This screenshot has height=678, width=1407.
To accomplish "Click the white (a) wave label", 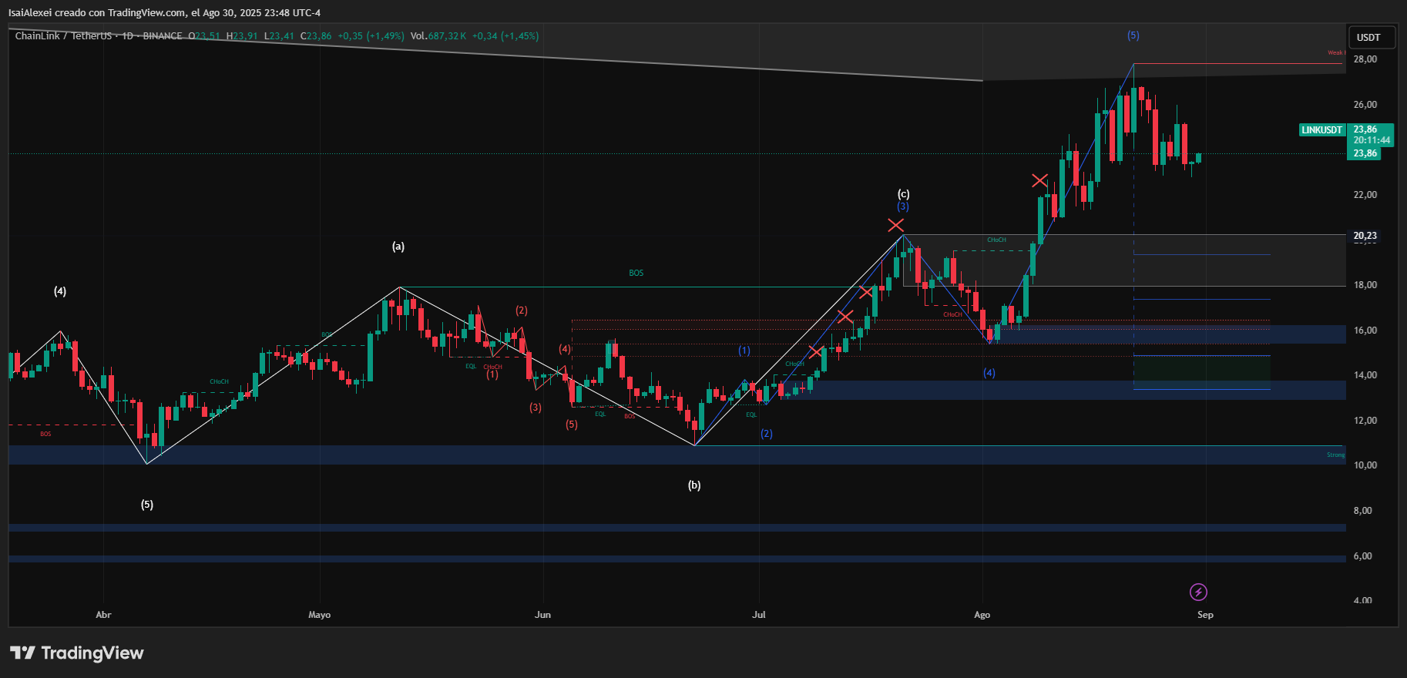I will click(398, 247).
